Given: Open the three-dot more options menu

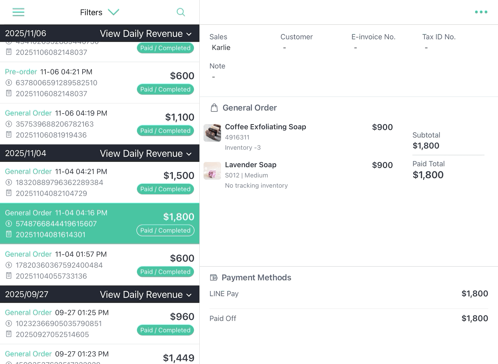Looking at the screenshot, I should (x=481, y=12).
